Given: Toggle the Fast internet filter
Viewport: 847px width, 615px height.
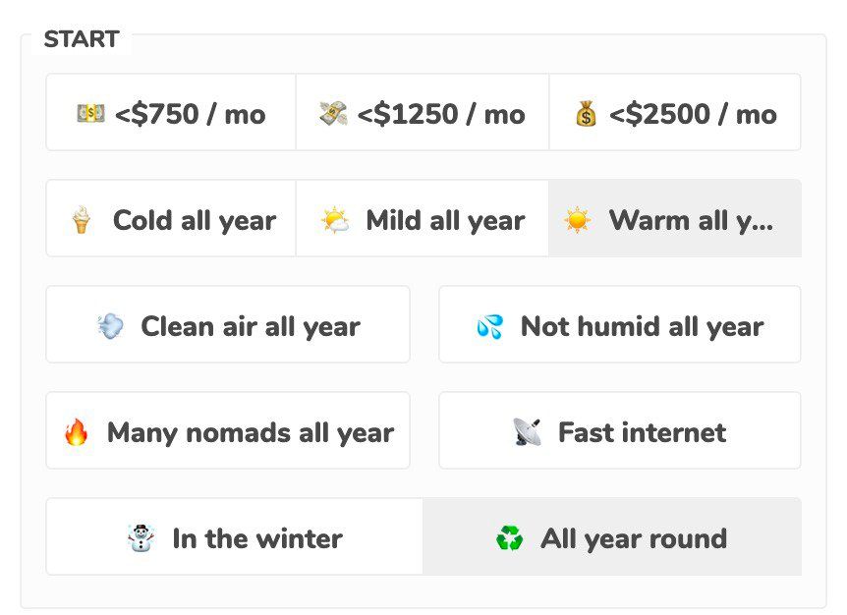Looking at the screenshot, I should (620, 431).
